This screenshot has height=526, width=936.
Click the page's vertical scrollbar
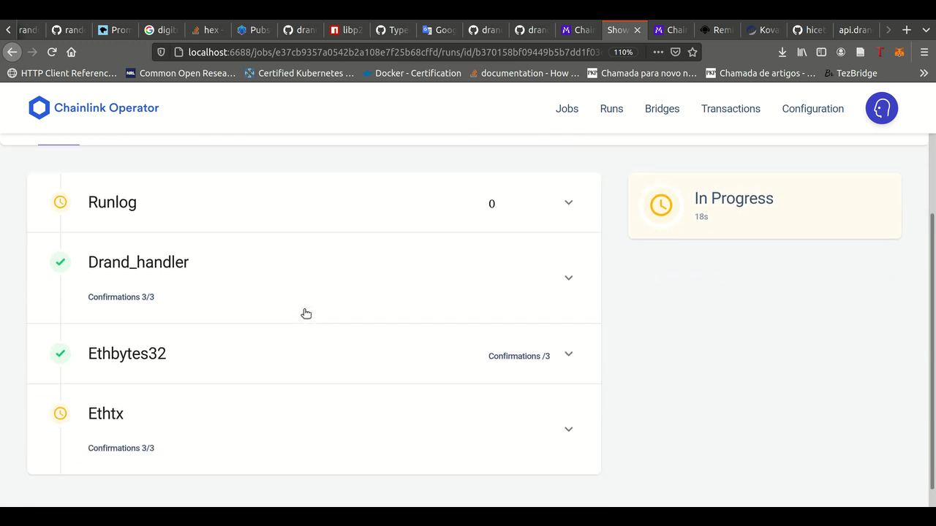click(932, 351)
